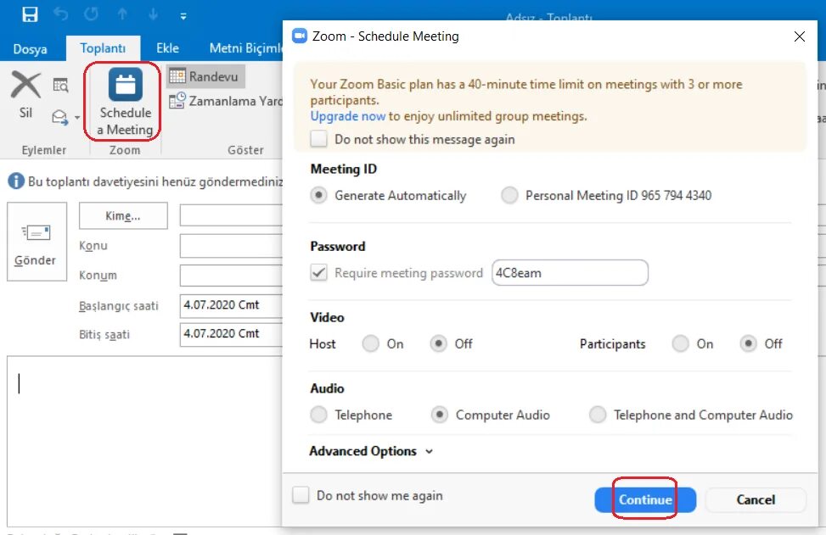
Task: Turn Participants video Off
Action: pyautogui.click(x=748, y=343)
